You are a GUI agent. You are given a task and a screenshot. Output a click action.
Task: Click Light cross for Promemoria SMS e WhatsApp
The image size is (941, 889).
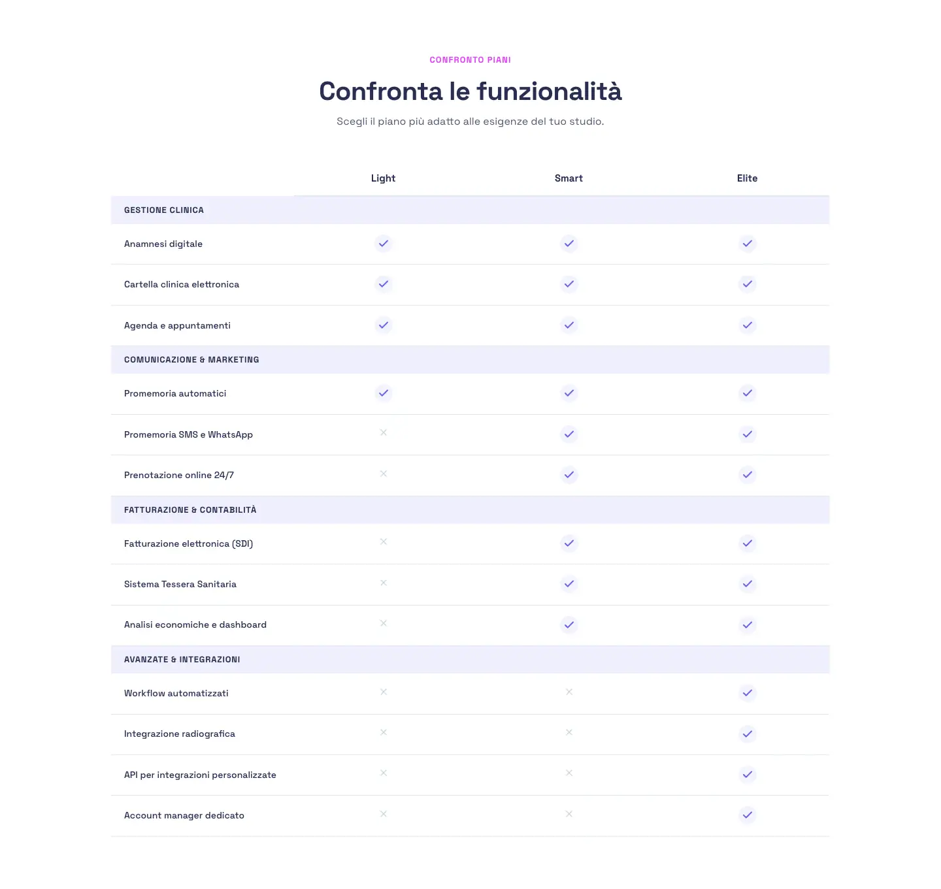pyautogui.click(x=384, y=432)
